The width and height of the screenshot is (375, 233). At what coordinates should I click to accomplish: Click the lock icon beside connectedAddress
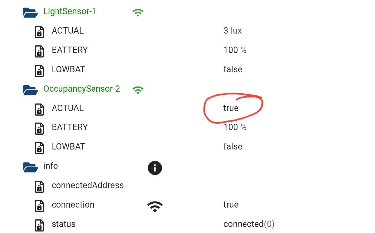[39, 187]
